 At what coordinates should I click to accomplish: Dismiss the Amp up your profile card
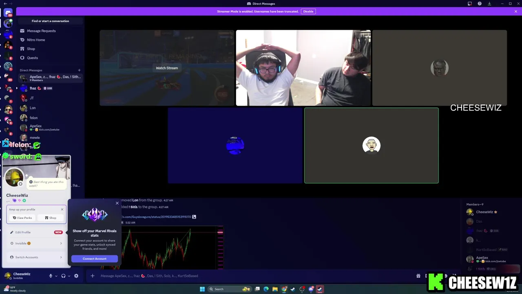(x=62, y=209)
